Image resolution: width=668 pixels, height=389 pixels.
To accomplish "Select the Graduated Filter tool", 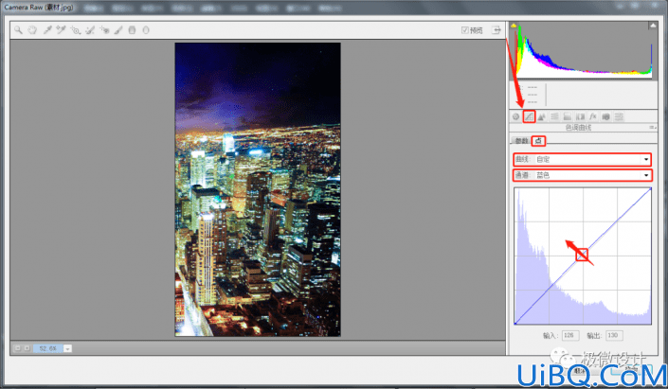I will coord(132,29).
